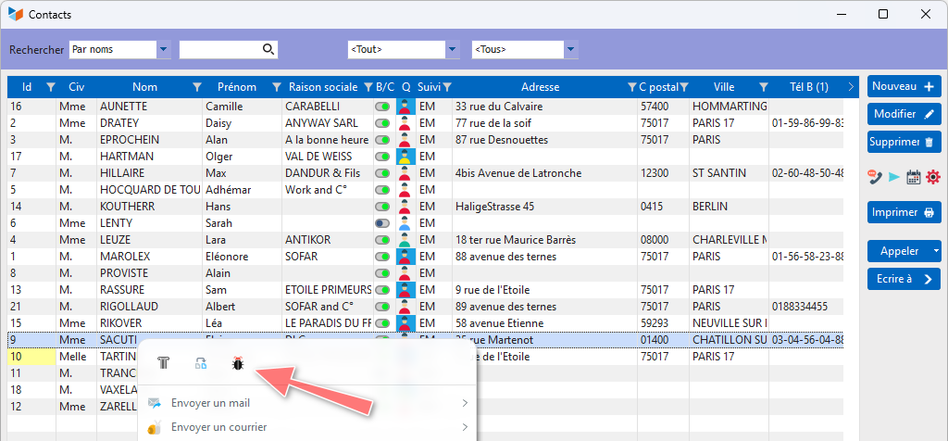
Task: Open the phone call log icon
Action: click(x=875, y=177)
